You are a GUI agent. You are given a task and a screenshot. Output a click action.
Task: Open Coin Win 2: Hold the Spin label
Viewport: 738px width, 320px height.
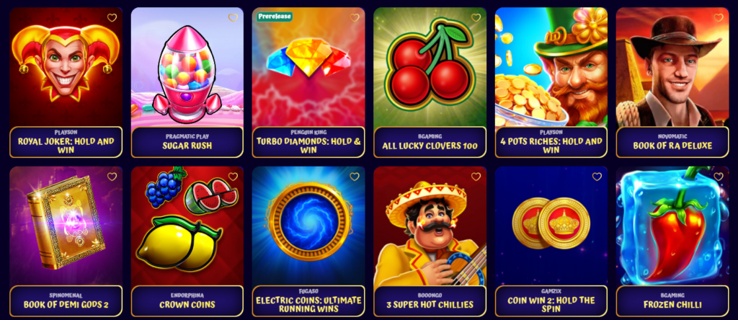(x=551, y=304)
